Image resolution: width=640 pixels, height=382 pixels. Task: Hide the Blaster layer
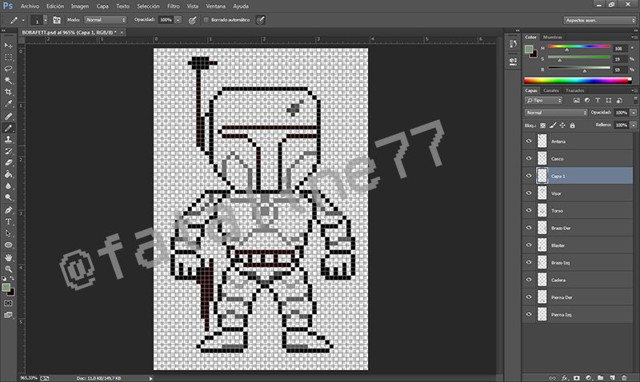click(x=529, y=245)
